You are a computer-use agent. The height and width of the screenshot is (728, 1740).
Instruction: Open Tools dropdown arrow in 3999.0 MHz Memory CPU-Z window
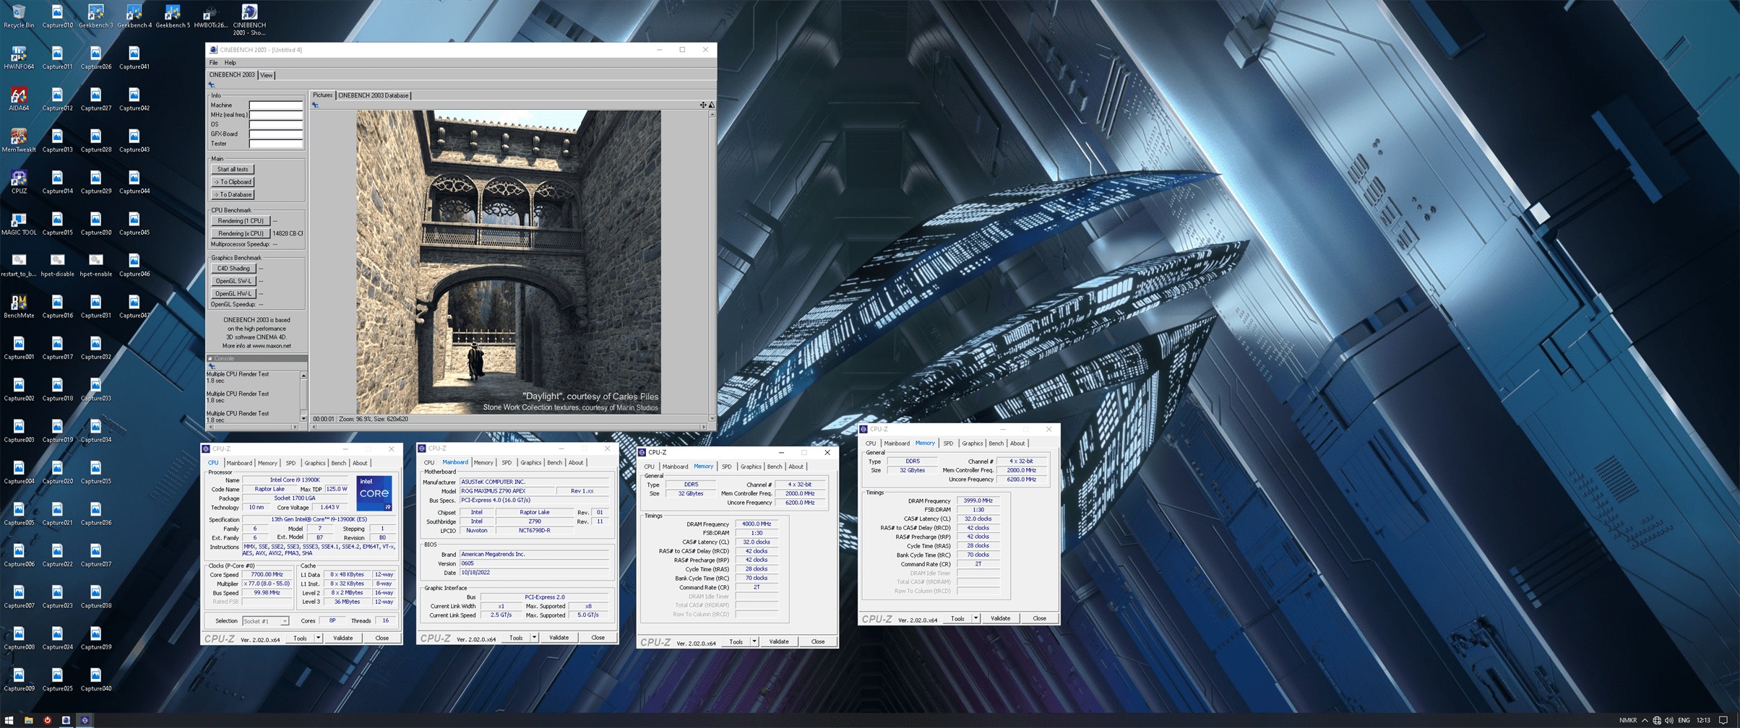(975, 618)
